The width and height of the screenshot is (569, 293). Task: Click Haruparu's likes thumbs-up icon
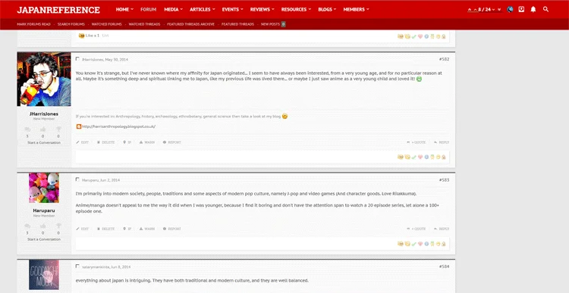(42, 226)
